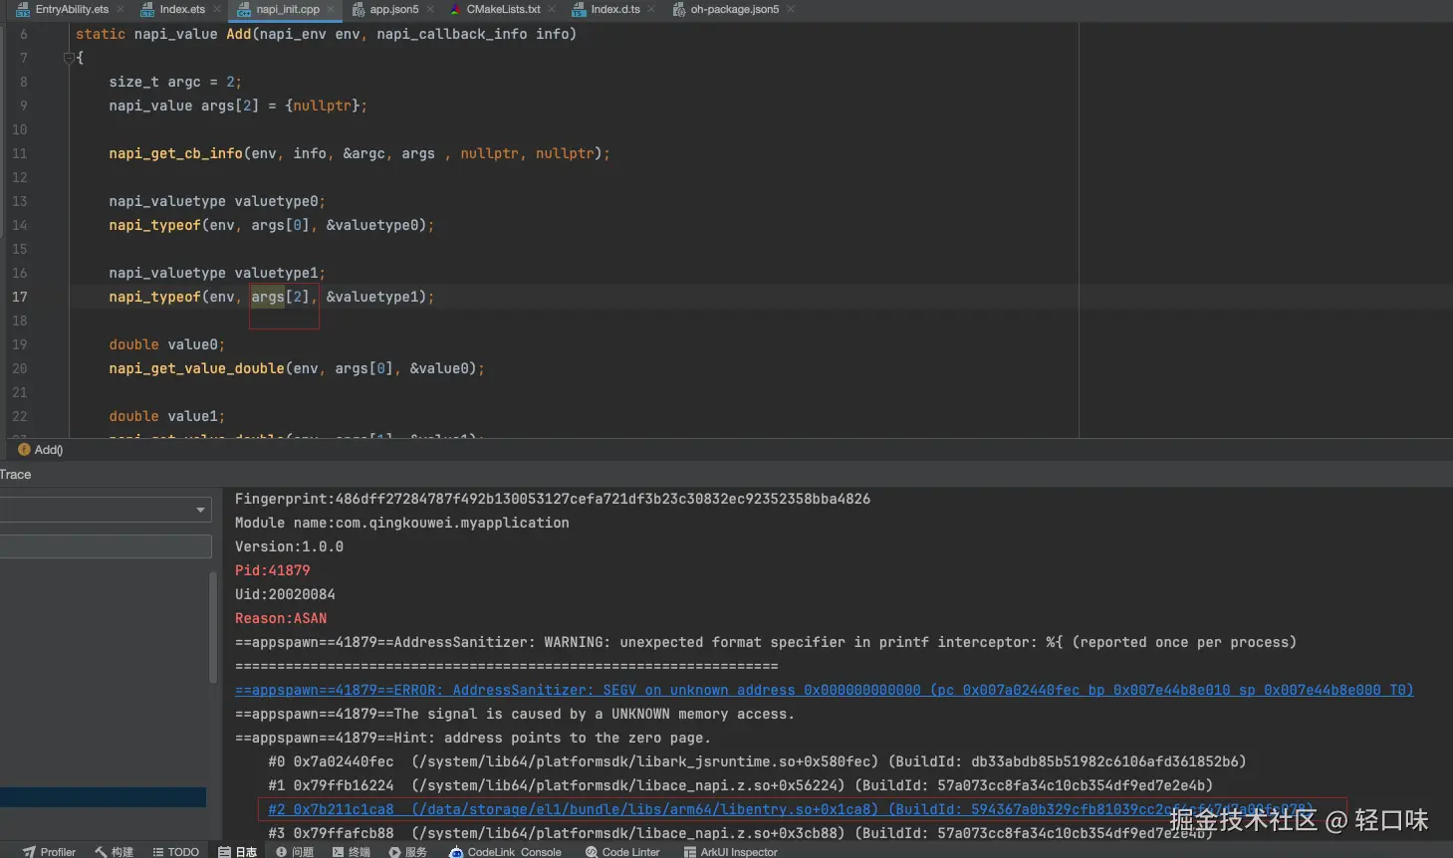Click napi_get_cb_info call on line 11
1453x858 pixels.
[175, 153]
